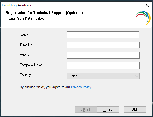Image resolution: width=153 pixels, height=117 pixels.
Task: Open the Country -Select- dropdown
Action: click(103, 76)
